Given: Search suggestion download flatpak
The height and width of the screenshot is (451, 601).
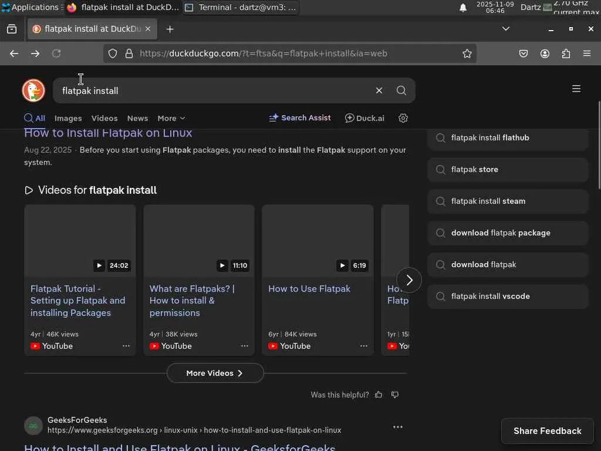Looking at the screenshot, I should click(508, 265).
